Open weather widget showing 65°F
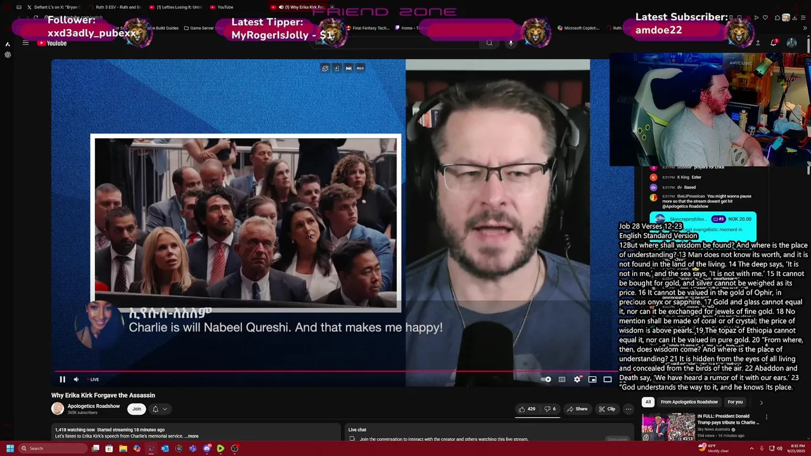Image resolution: width=811 pixels, height=456 pixels. tap(715, 448)
